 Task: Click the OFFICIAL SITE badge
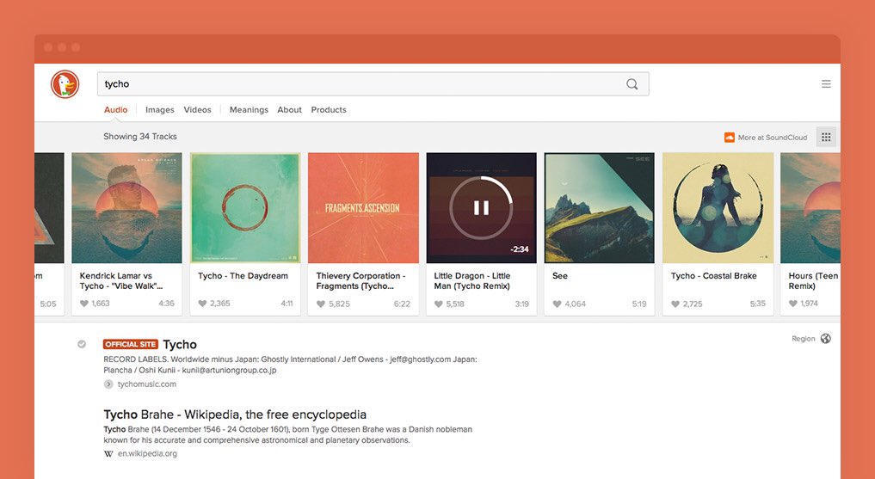click(131, 344)
